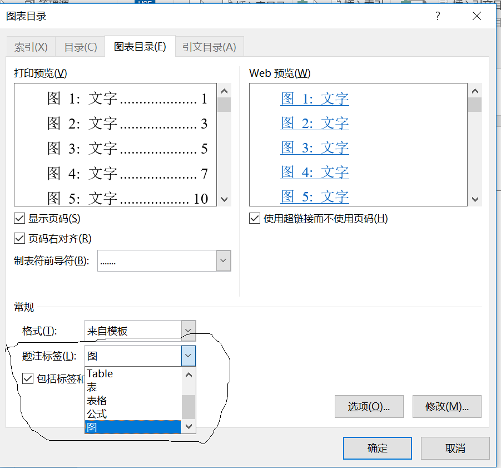Screen dimensions: 501x468
Task: Select the 图表目录(F) tab
Action: click(x=140, y=47)
